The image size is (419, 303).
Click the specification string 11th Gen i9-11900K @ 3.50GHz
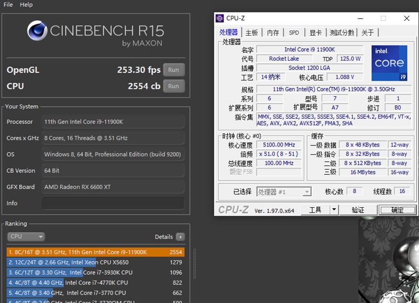334,89
